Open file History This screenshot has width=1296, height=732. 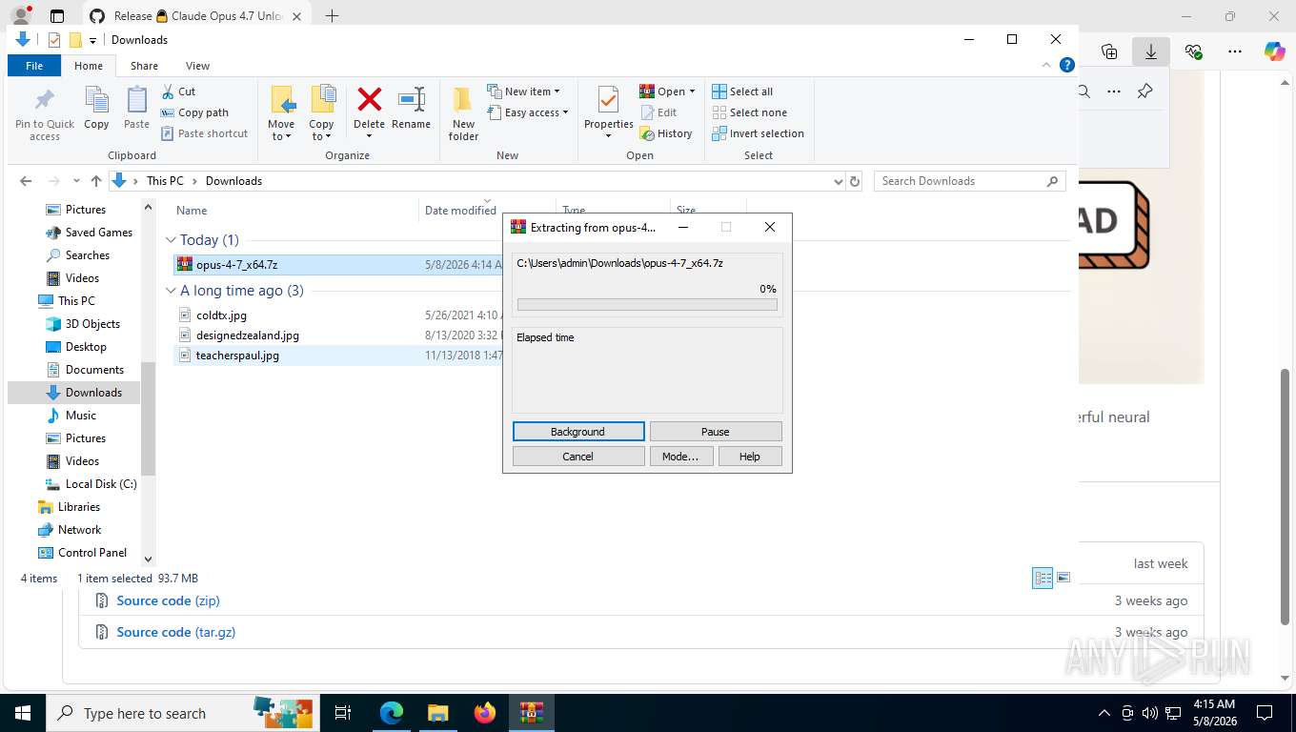click(665, 133)
